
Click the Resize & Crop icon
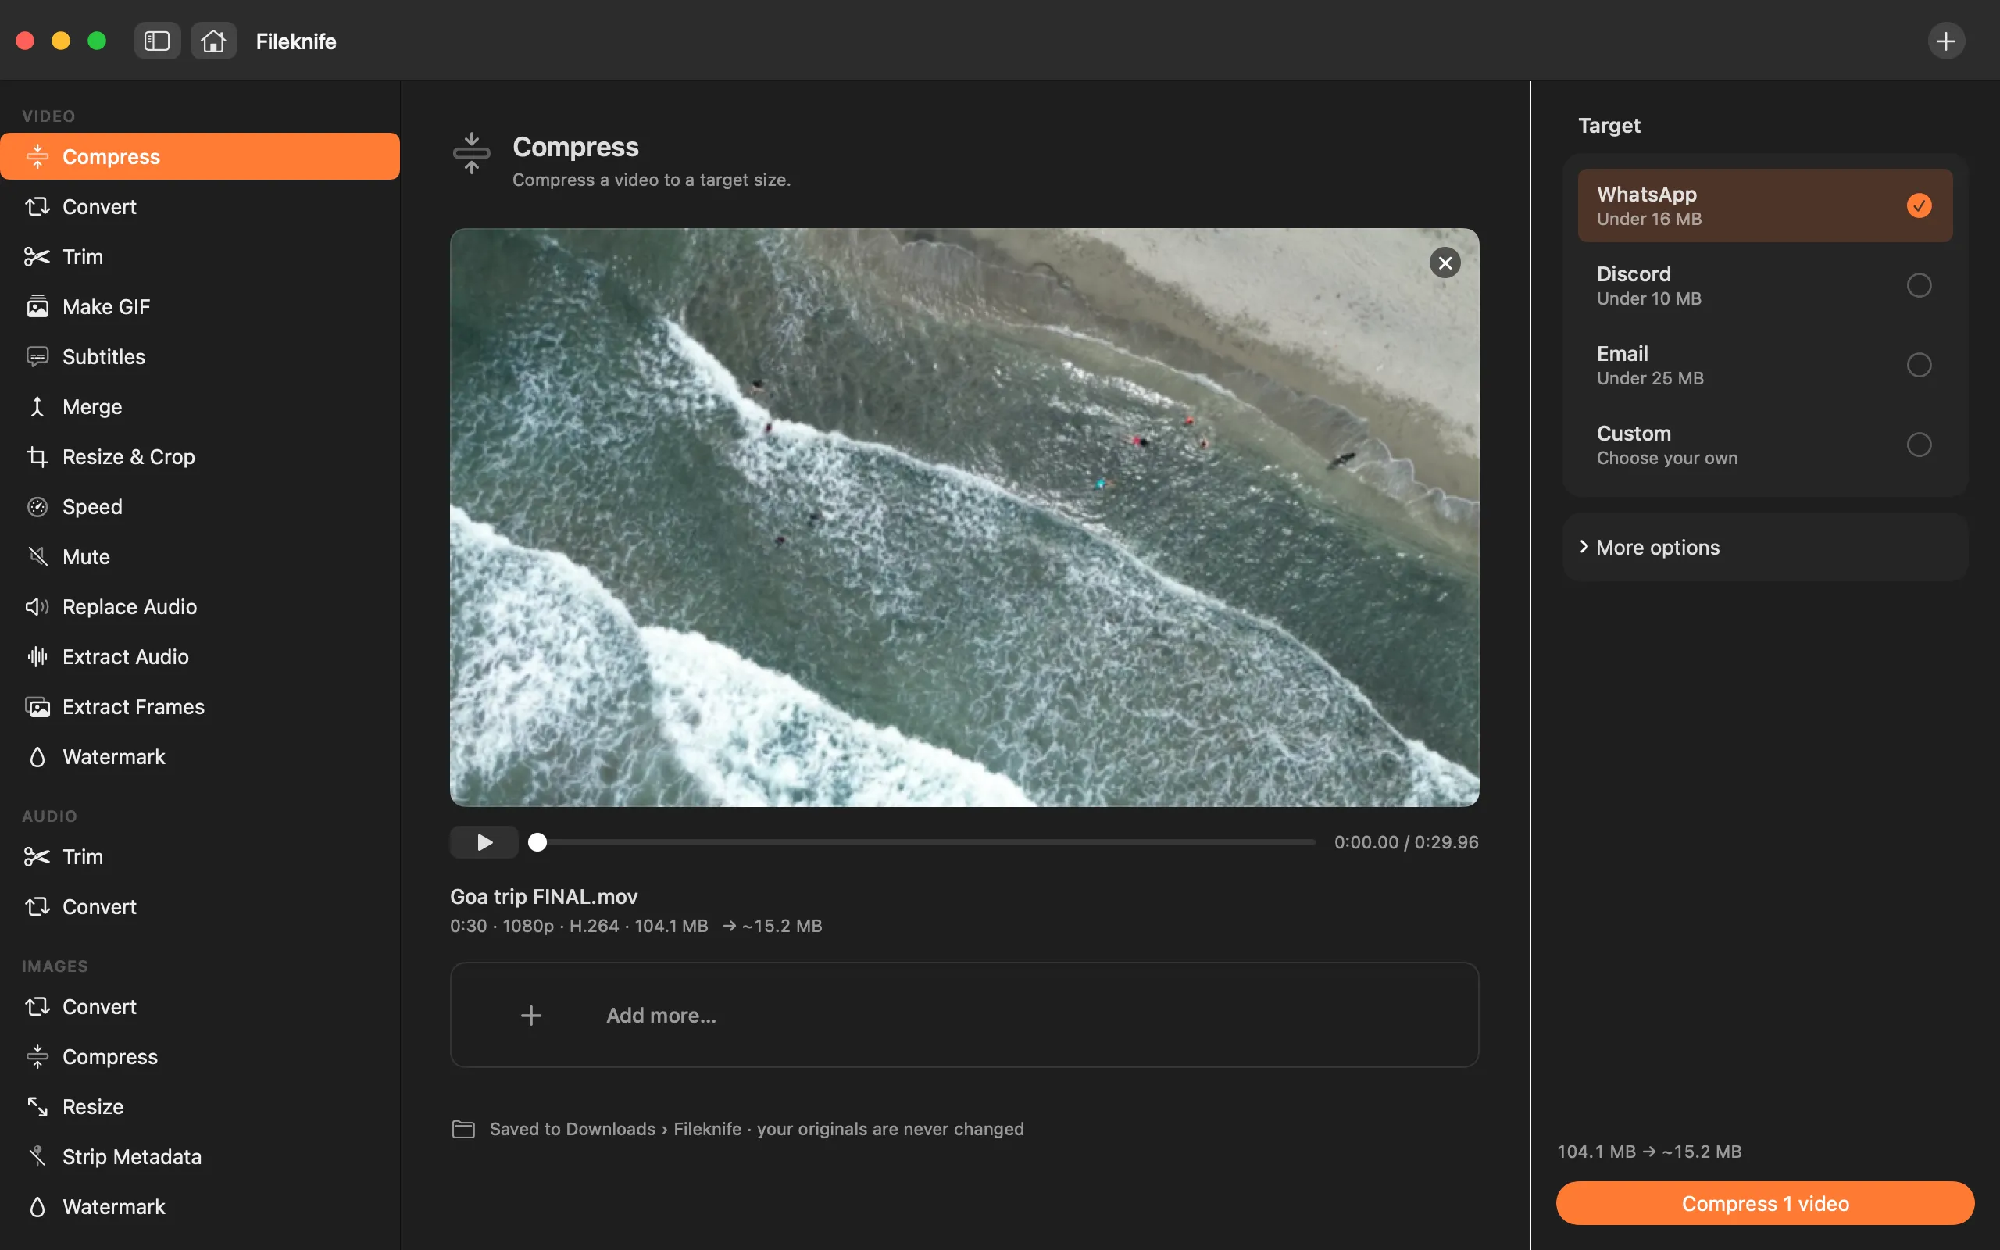pyautogui.click(x=37, y=456)
